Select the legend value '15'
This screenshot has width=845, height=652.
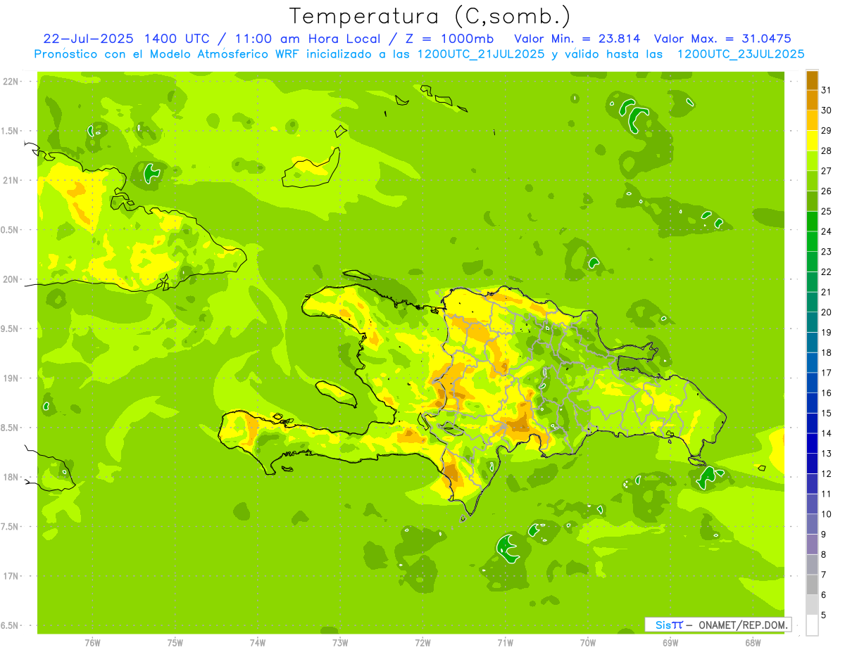827,414
